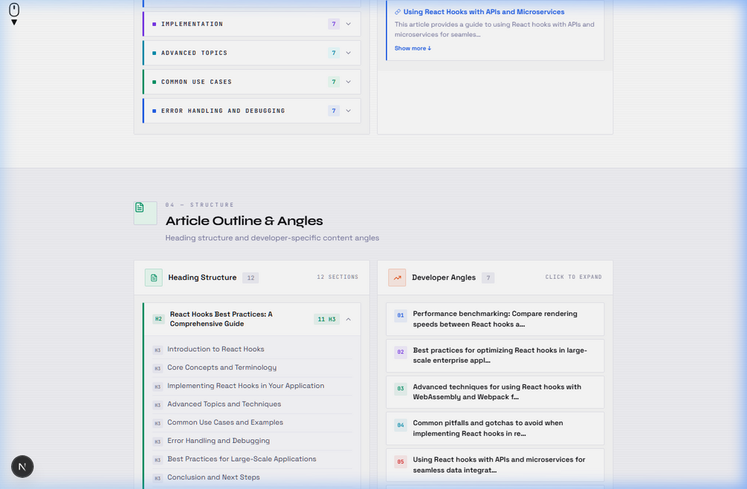Click the ERROR HANDLING AND DEBUGGING row label
747x489 pixels.
[223, 111]
